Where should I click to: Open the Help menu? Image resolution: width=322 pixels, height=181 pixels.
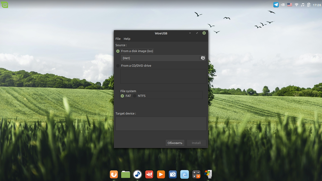point(127,39)
